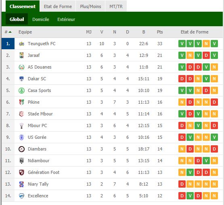
Task: Click the AS Douanes club badge
Action: 21,67
